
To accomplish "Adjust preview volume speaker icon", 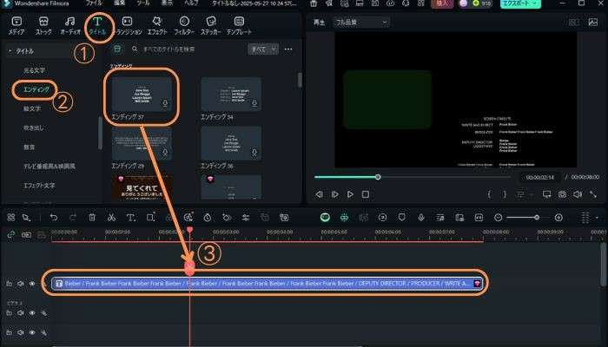I will (578, 194).
